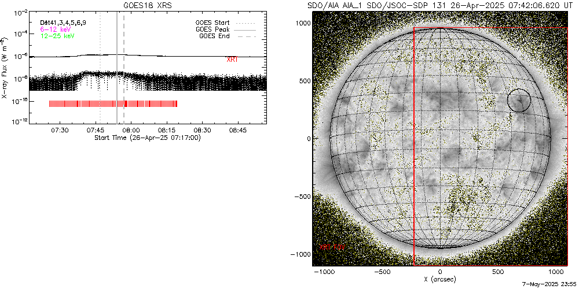Click the Start Time axis caption
This screenshot has height=289, width=579.
pyautogui.click(x=148, y=138)
